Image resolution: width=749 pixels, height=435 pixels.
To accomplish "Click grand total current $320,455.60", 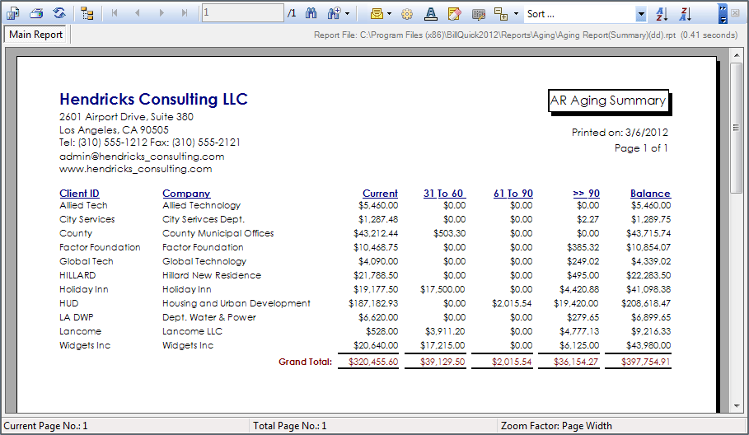I will pos(373,362).
